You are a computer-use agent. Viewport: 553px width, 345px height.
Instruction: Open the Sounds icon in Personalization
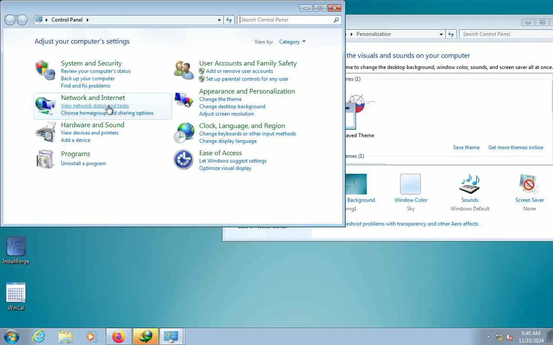(470, 184)
